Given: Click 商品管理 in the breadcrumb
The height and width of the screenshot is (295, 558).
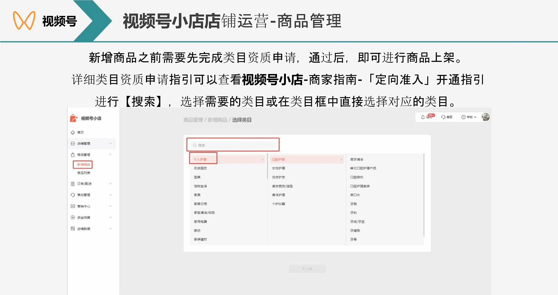Looking at the screenshot, I should [x=193, y=120].
